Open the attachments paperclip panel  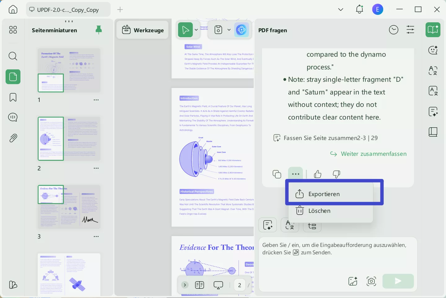pyautogui.click(x=13, y=138)
